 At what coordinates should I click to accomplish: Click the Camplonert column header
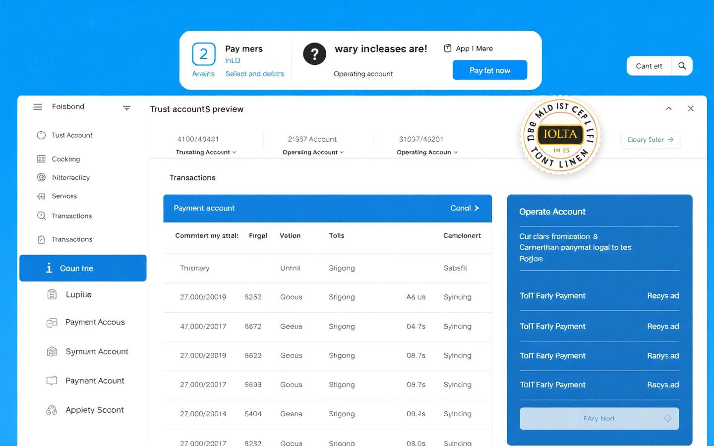(462, 236)
